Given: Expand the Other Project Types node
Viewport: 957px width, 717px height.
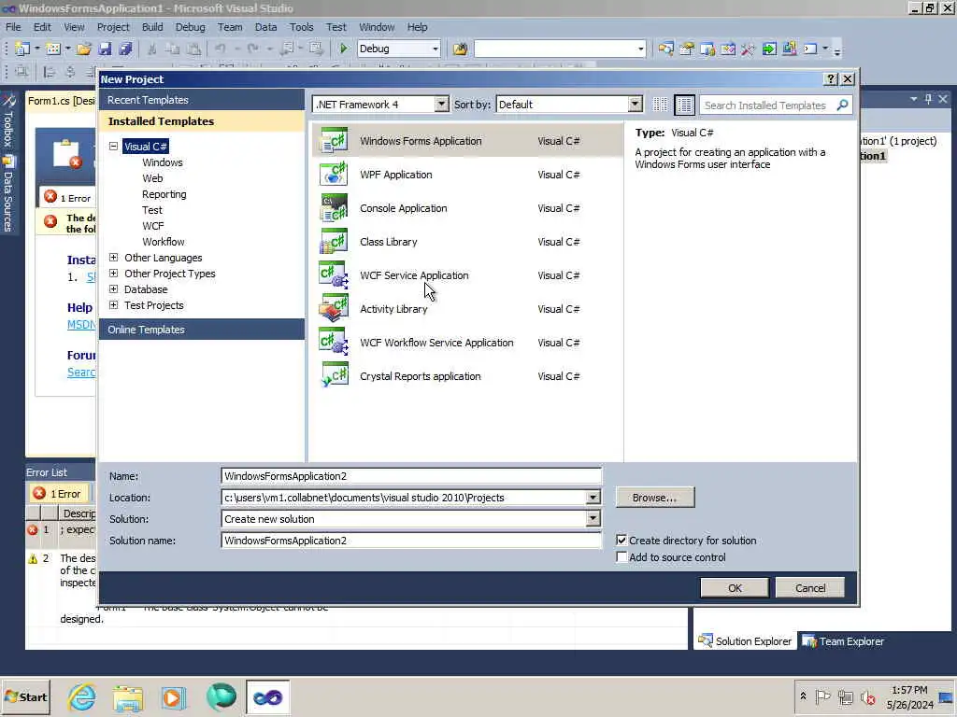Looking at the screenshot, I should pyautogui.click(x=113, y=274).
